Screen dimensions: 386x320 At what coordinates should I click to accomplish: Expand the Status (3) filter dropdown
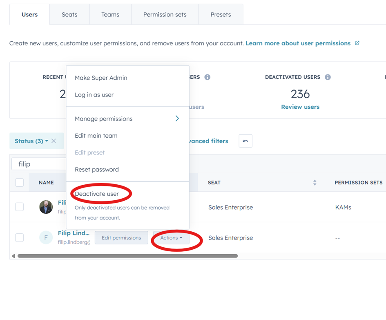tap(31, 141)
